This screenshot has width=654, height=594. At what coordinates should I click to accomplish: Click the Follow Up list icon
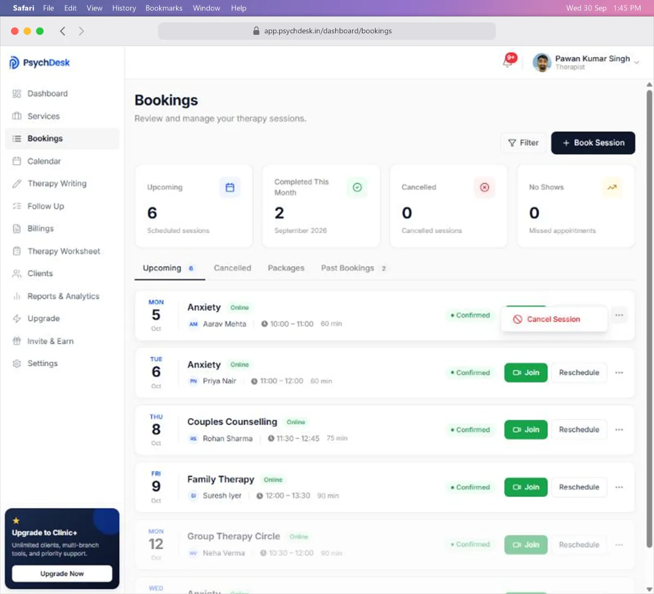(x=17, y=206)
